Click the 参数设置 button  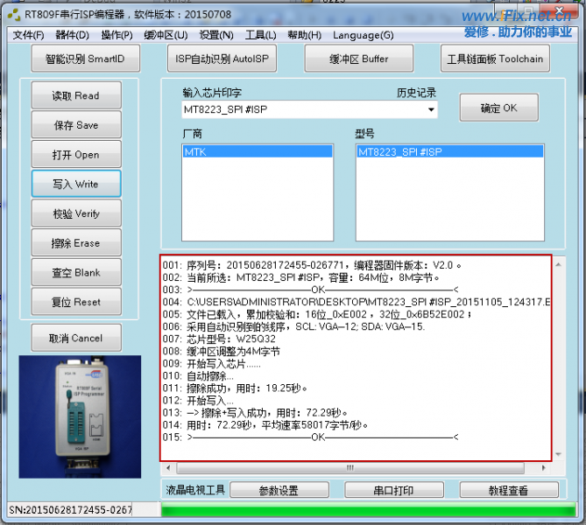point(279,491)
